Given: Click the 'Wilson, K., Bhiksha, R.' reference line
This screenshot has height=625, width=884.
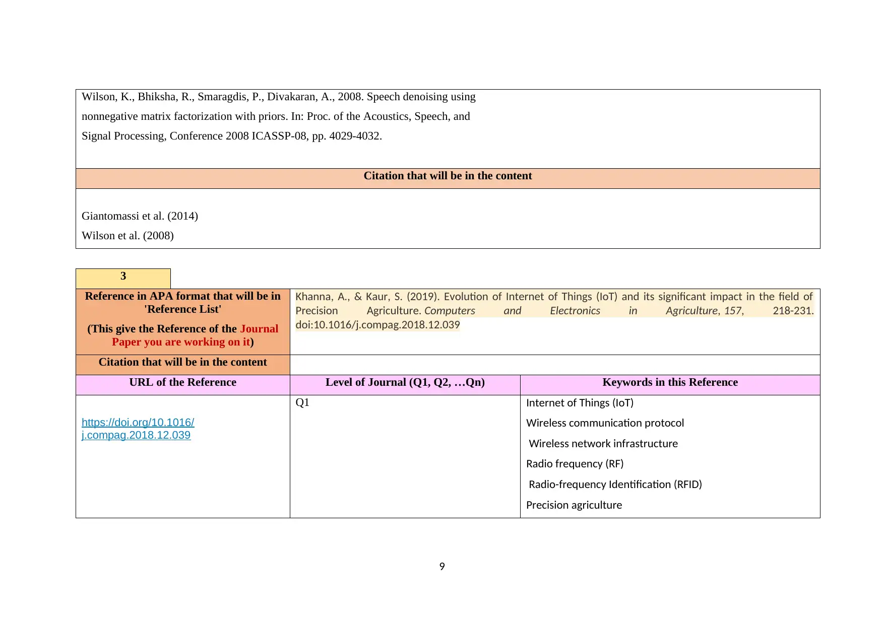Looking at the screenshot, I should (x=279, y=97).
